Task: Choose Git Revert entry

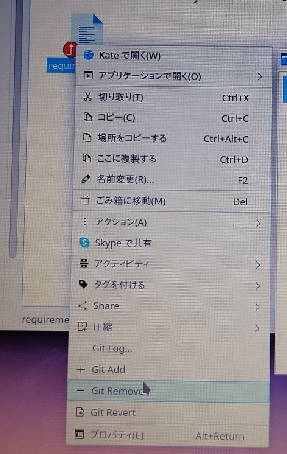Action: (168, 413)
